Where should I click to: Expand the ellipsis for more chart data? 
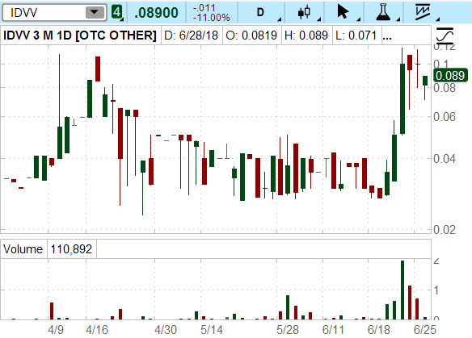(387, 38)
